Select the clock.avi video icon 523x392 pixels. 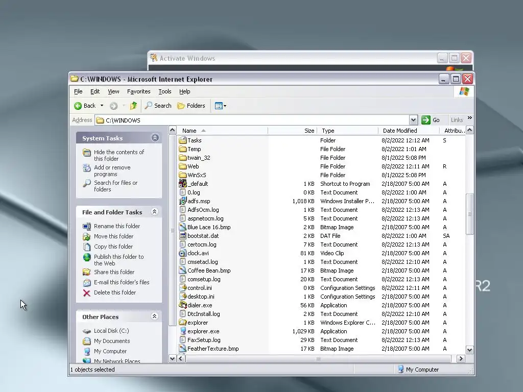(x=182, y=253)
